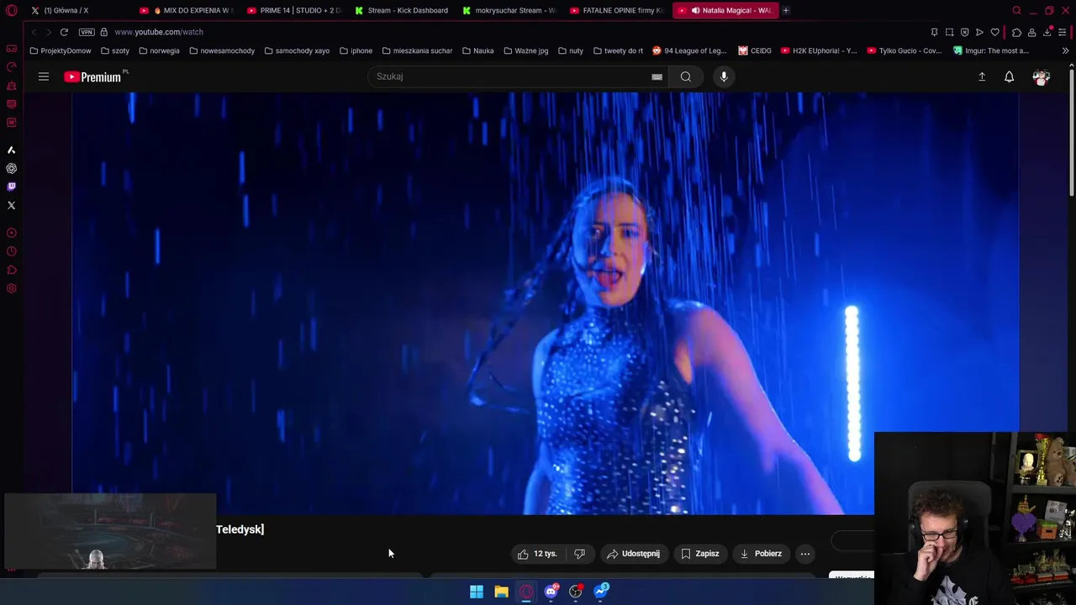Open the nowesamochody bookmarks folder
The image size is (1076, 605).
pyautogui.click(x=222, y=50)
